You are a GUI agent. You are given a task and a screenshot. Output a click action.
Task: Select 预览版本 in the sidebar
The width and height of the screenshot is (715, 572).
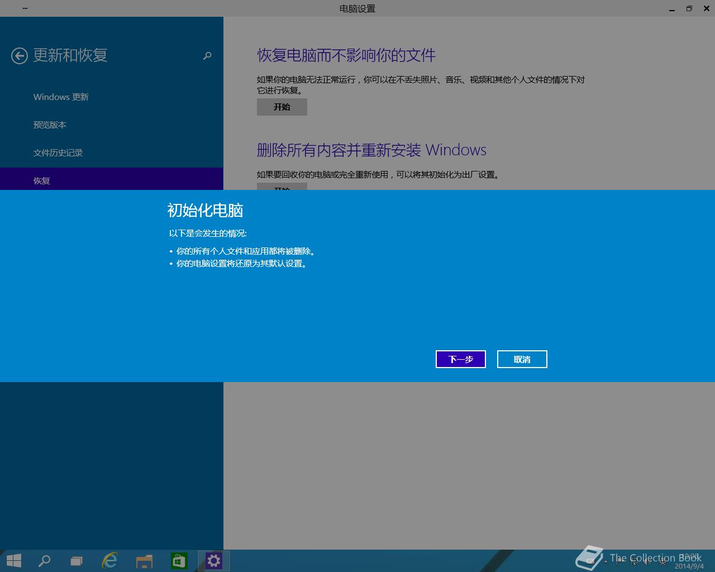click(50, 125)
